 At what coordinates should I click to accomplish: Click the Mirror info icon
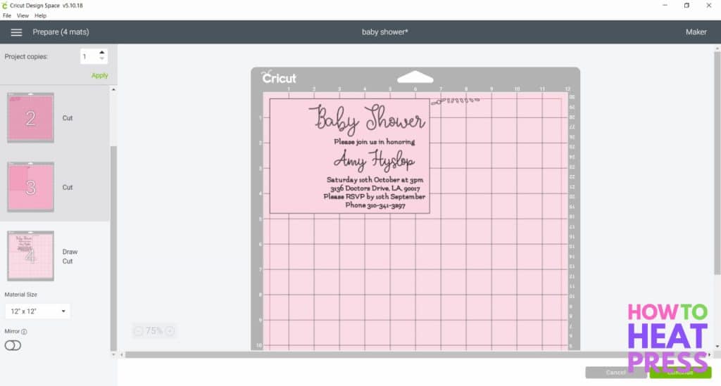[25, 331]
